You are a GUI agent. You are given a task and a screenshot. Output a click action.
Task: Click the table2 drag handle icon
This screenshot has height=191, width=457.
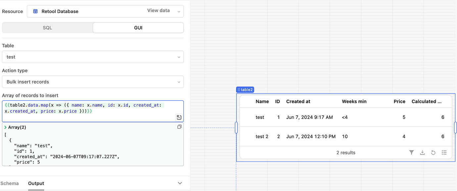(x=239, y=90)
